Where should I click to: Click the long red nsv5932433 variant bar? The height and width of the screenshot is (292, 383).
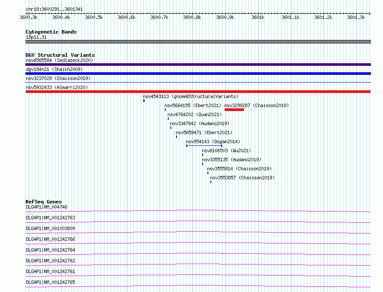point(198,92)
